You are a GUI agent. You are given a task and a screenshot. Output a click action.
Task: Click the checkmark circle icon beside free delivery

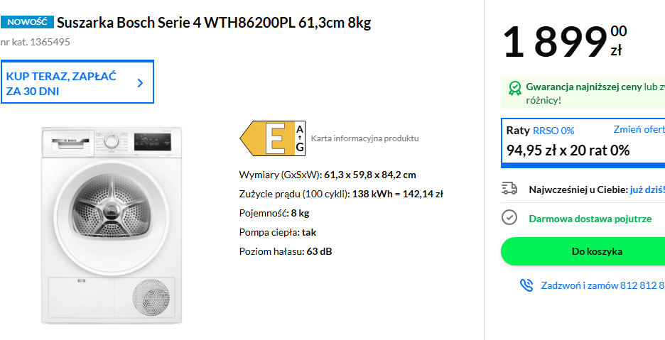(509, 218)
